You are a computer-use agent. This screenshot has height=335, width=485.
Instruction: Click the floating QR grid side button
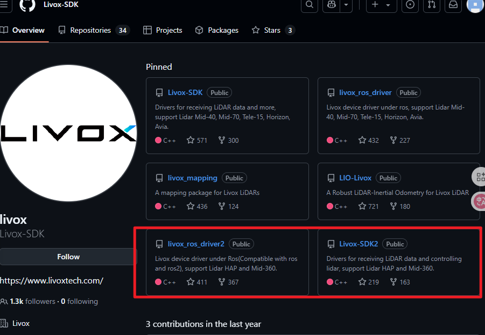coord(479,177)
